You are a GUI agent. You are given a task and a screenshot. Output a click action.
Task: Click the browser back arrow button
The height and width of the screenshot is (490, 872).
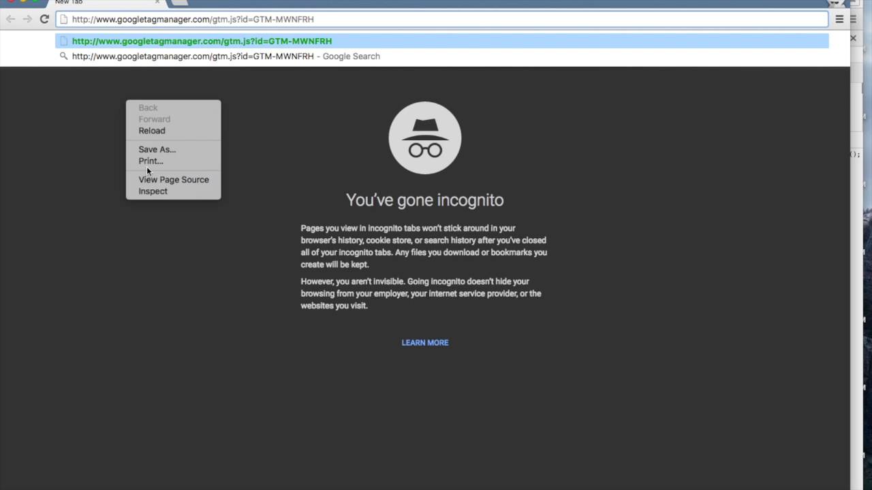pyautogui.click(x=10, y=19)
